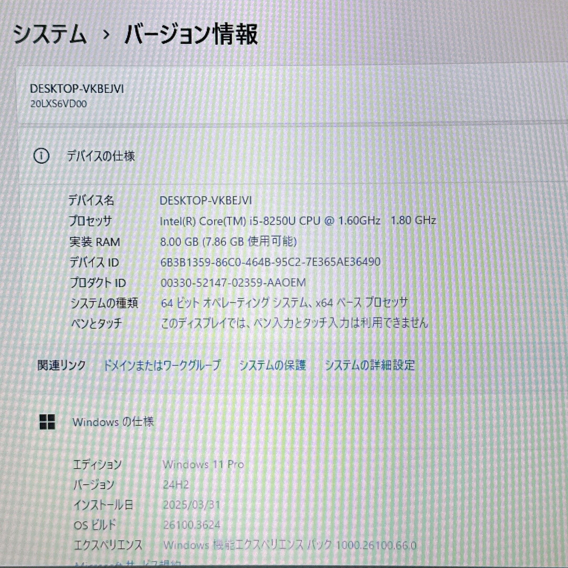This screenshot has height=568, width=568.
Task: Click the info icon beside デバイスの仕様
Action: (42, 156)
